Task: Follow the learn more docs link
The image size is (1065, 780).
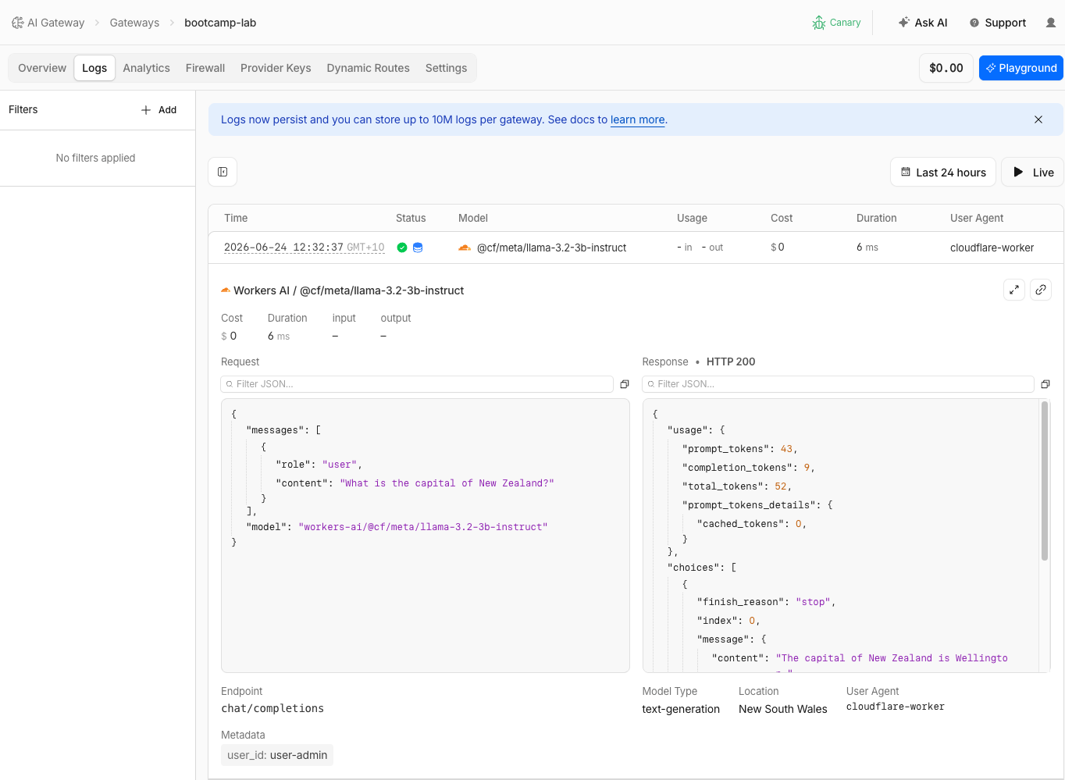Action: (x=637, y=119)
